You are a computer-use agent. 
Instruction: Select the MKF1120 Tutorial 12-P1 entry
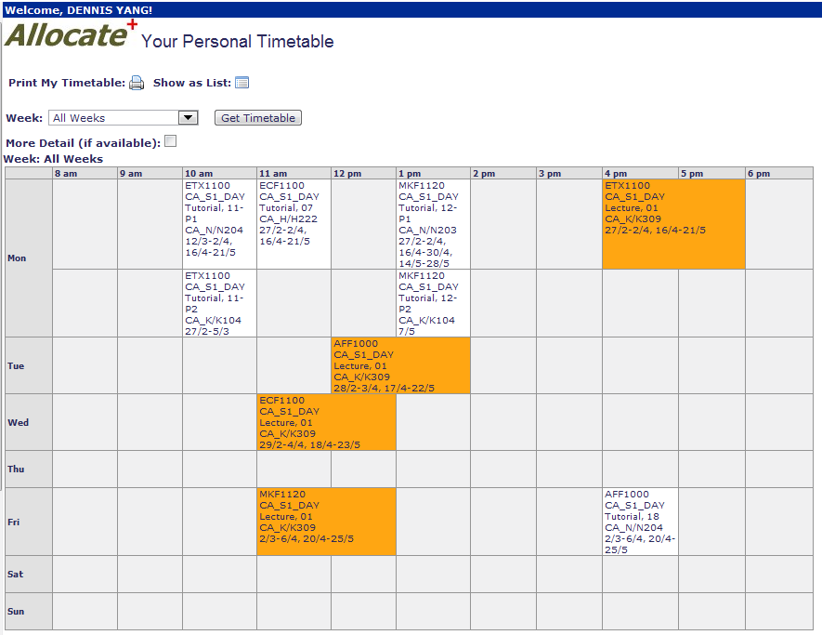433,224
